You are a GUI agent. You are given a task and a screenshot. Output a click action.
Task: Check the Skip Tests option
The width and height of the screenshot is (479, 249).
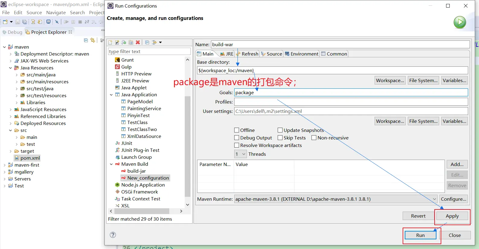(280, 138)
